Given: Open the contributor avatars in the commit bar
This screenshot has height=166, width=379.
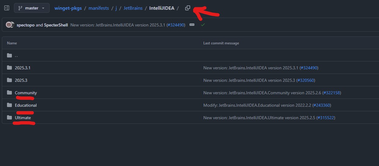Looking at the screenshot, I should coord(10,25).
